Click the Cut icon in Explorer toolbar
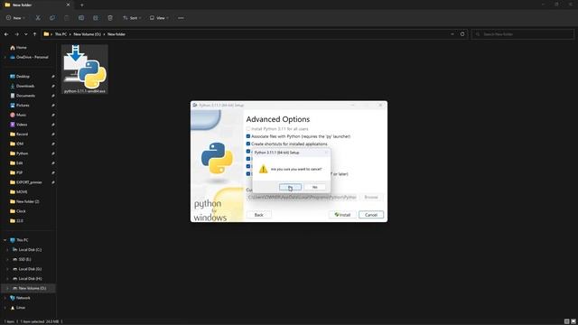578x325 pixels. 38,18
